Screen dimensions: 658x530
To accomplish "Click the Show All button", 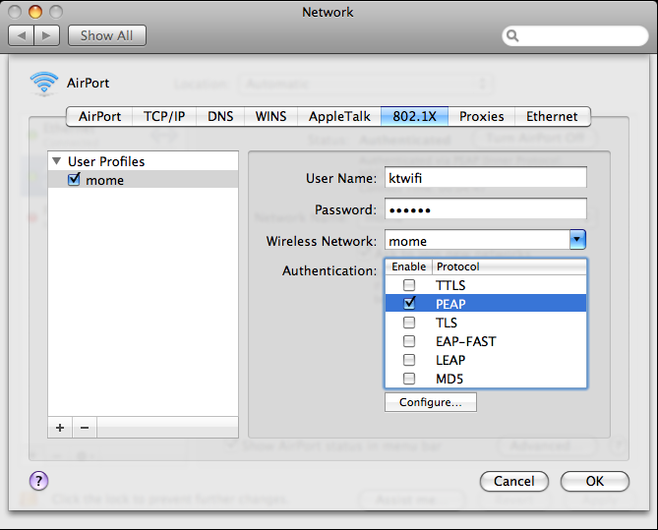I will 107,35.
